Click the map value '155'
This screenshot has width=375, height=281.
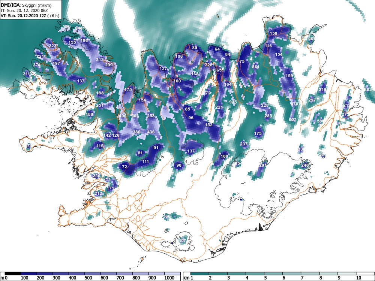pyautogui.click(x=72, y=43)
